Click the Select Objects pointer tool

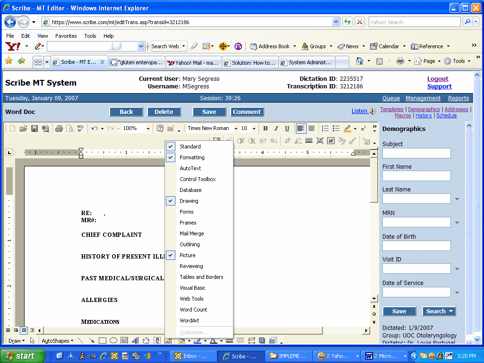point(32,340)
